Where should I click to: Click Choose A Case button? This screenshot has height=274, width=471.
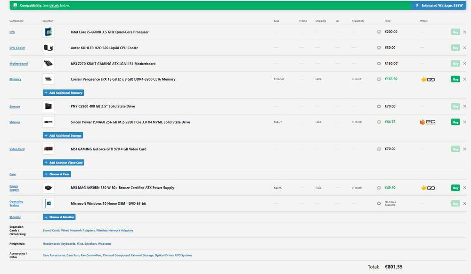[x=57, y=174]
